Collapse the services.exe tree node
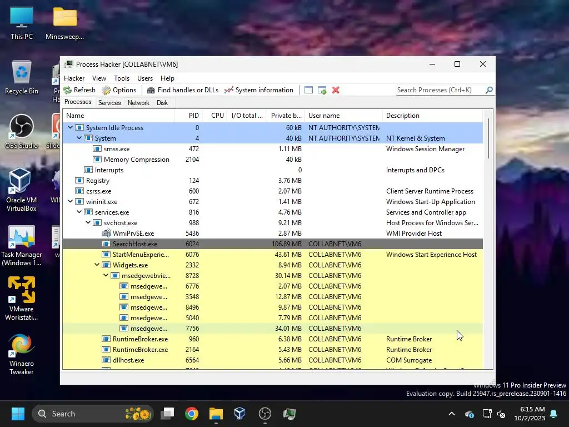 point(79,212)
